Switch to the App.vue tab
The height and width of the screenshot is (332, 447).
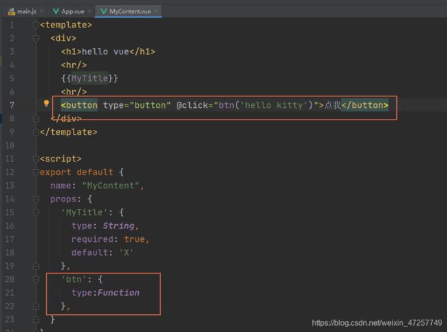[x=72, y=12]
